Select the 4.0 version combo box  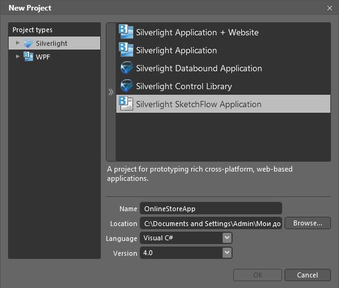coord(186,253)
